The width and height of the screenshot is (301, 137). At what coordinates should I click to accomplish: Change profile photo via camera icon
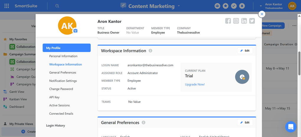point(75,31)
